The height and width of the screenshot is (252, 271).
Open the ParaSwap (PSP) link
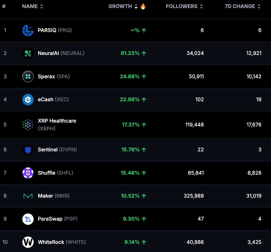[x=58, y=219]
